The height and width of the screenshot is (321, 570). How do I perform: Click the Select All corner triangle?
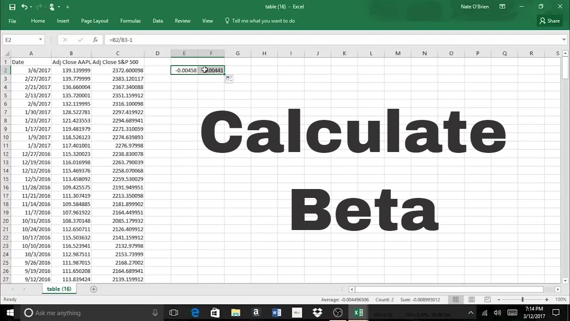5,53
